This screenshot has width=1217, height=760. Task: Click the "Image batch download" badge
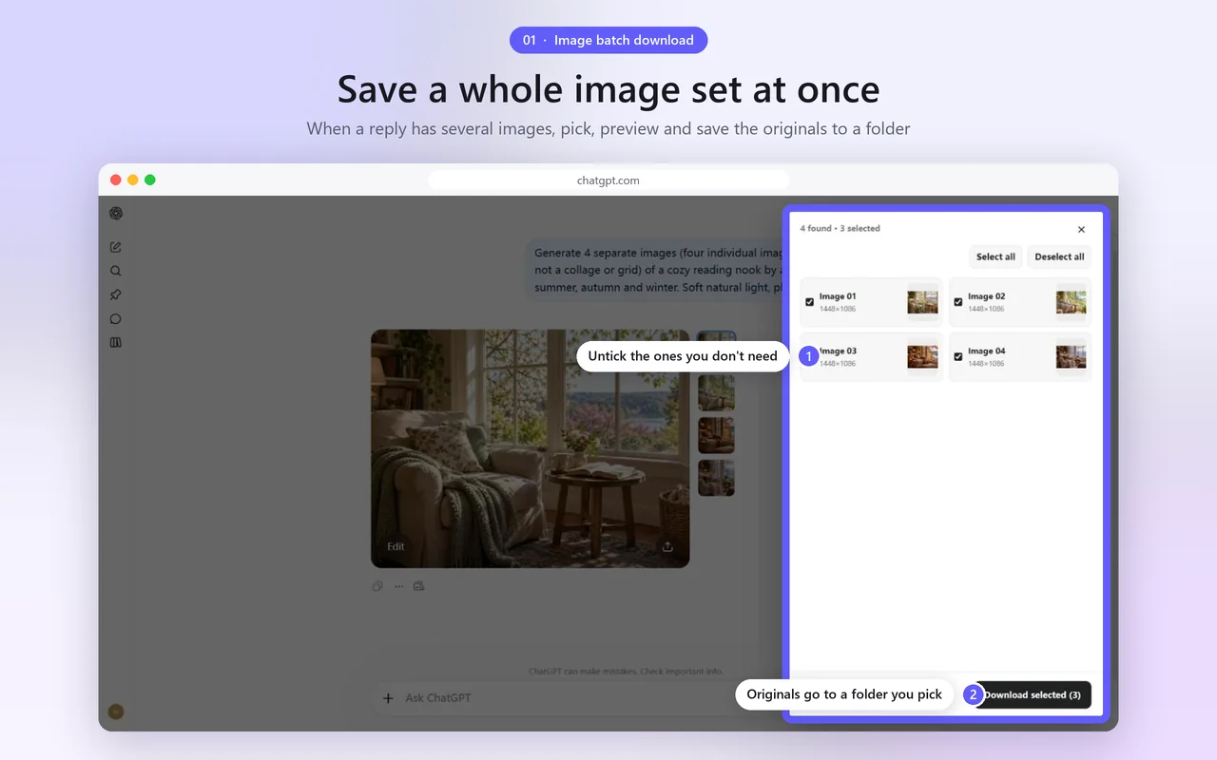(608, 40)
